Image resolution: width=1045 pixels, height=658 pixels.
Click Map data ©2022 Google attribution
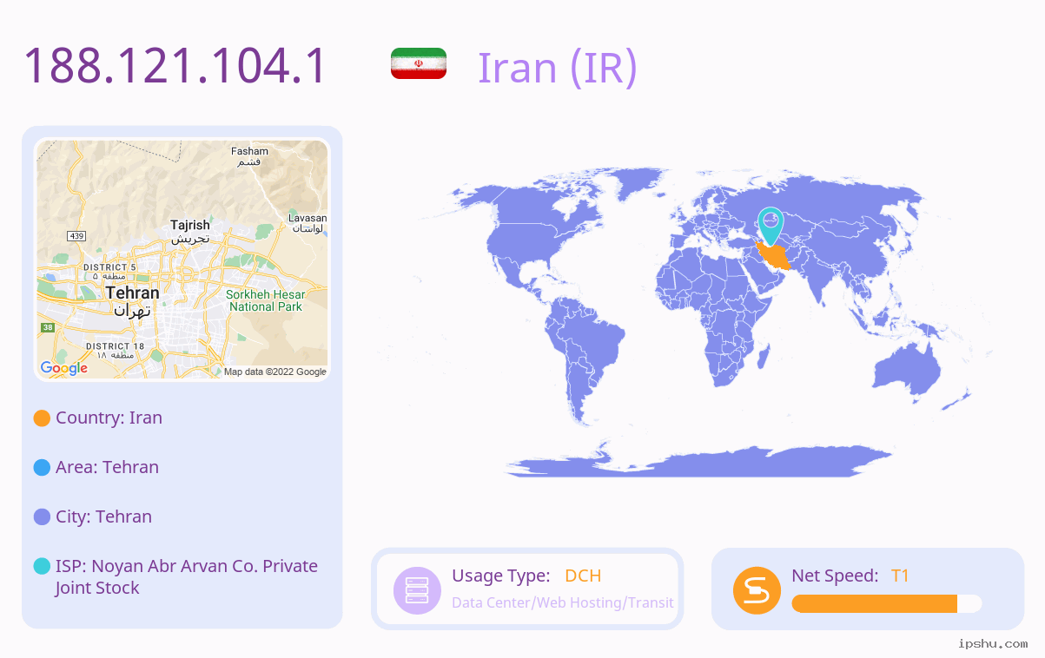point(275,372)
